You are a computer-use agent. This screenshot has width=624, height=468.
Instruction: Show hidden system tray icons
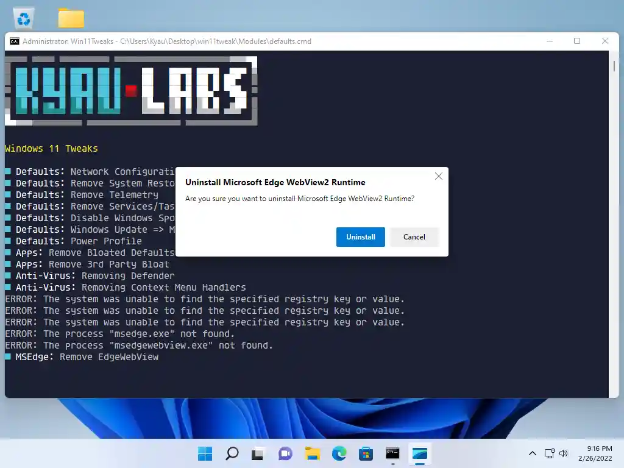533,453
